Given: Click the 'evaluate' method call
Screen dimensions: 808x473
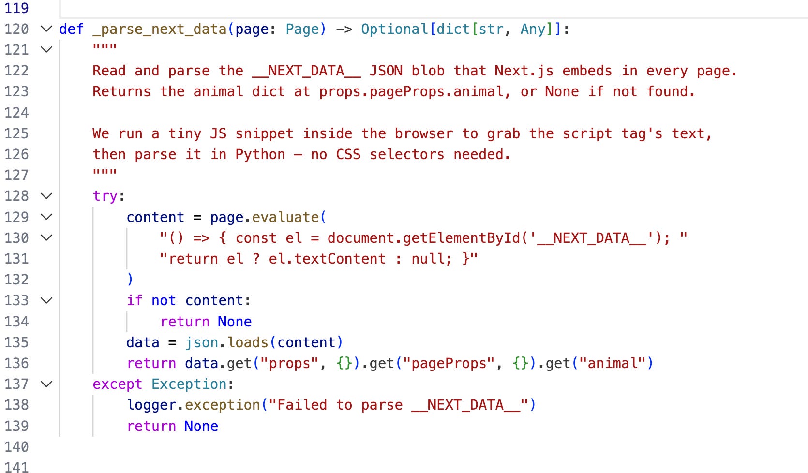Looking at the screenshot, I should [285, 217].
